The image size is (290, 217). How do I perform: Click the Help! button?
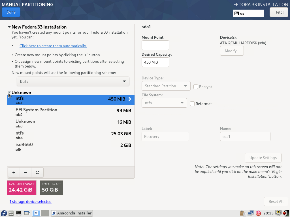tap(279, 12)
